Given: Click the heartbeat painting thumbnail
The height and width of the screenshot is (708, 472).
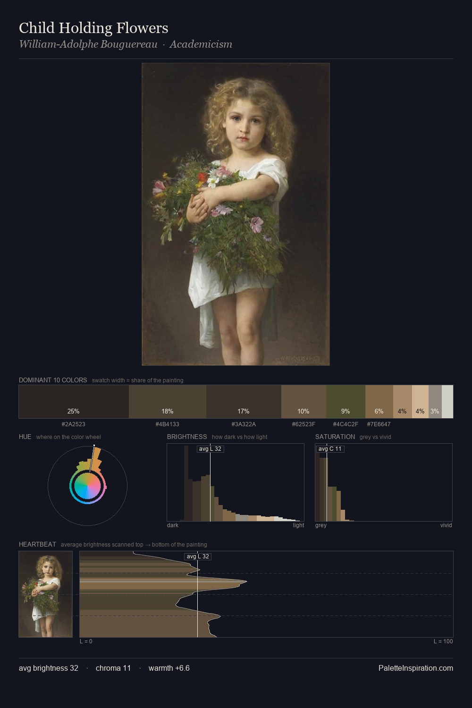Looking at the screenshot, I should point(46,594).
